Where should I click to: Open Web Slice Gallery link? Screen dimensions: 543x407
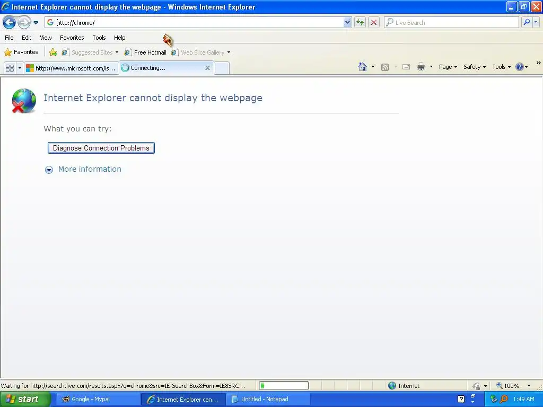tap(198, 52)
